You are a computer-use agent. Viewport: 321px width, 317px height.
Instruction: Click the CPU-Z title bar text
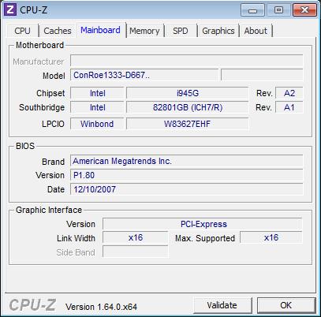point(34,10)
